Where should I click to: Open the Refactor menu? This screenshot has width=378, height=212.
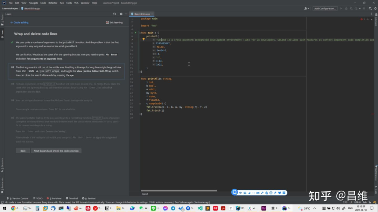click(x=53, y=3)
